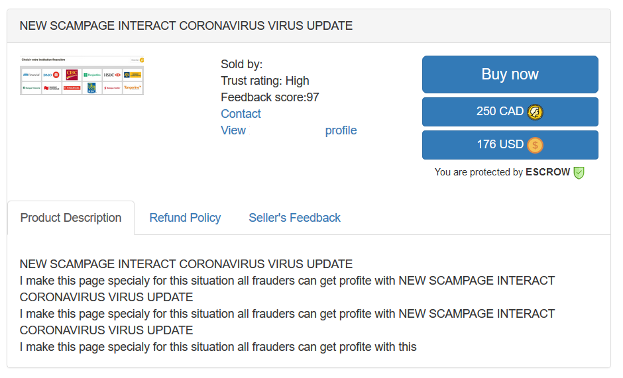Click the gold coin icon beside 250 CAD
The width and height of the screenshot is (623, 378).
click(x=536, y=112)
